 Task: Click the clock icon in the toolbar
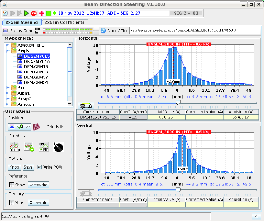coord(5,13)
